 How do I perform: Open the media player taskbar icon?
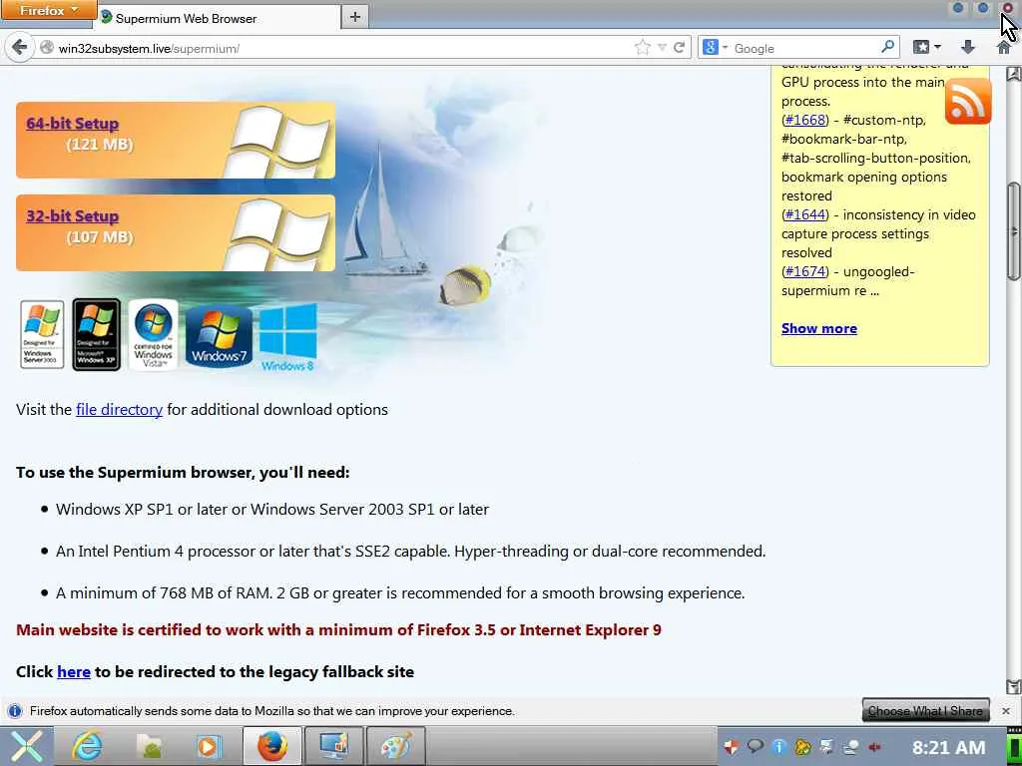[209, 746]
